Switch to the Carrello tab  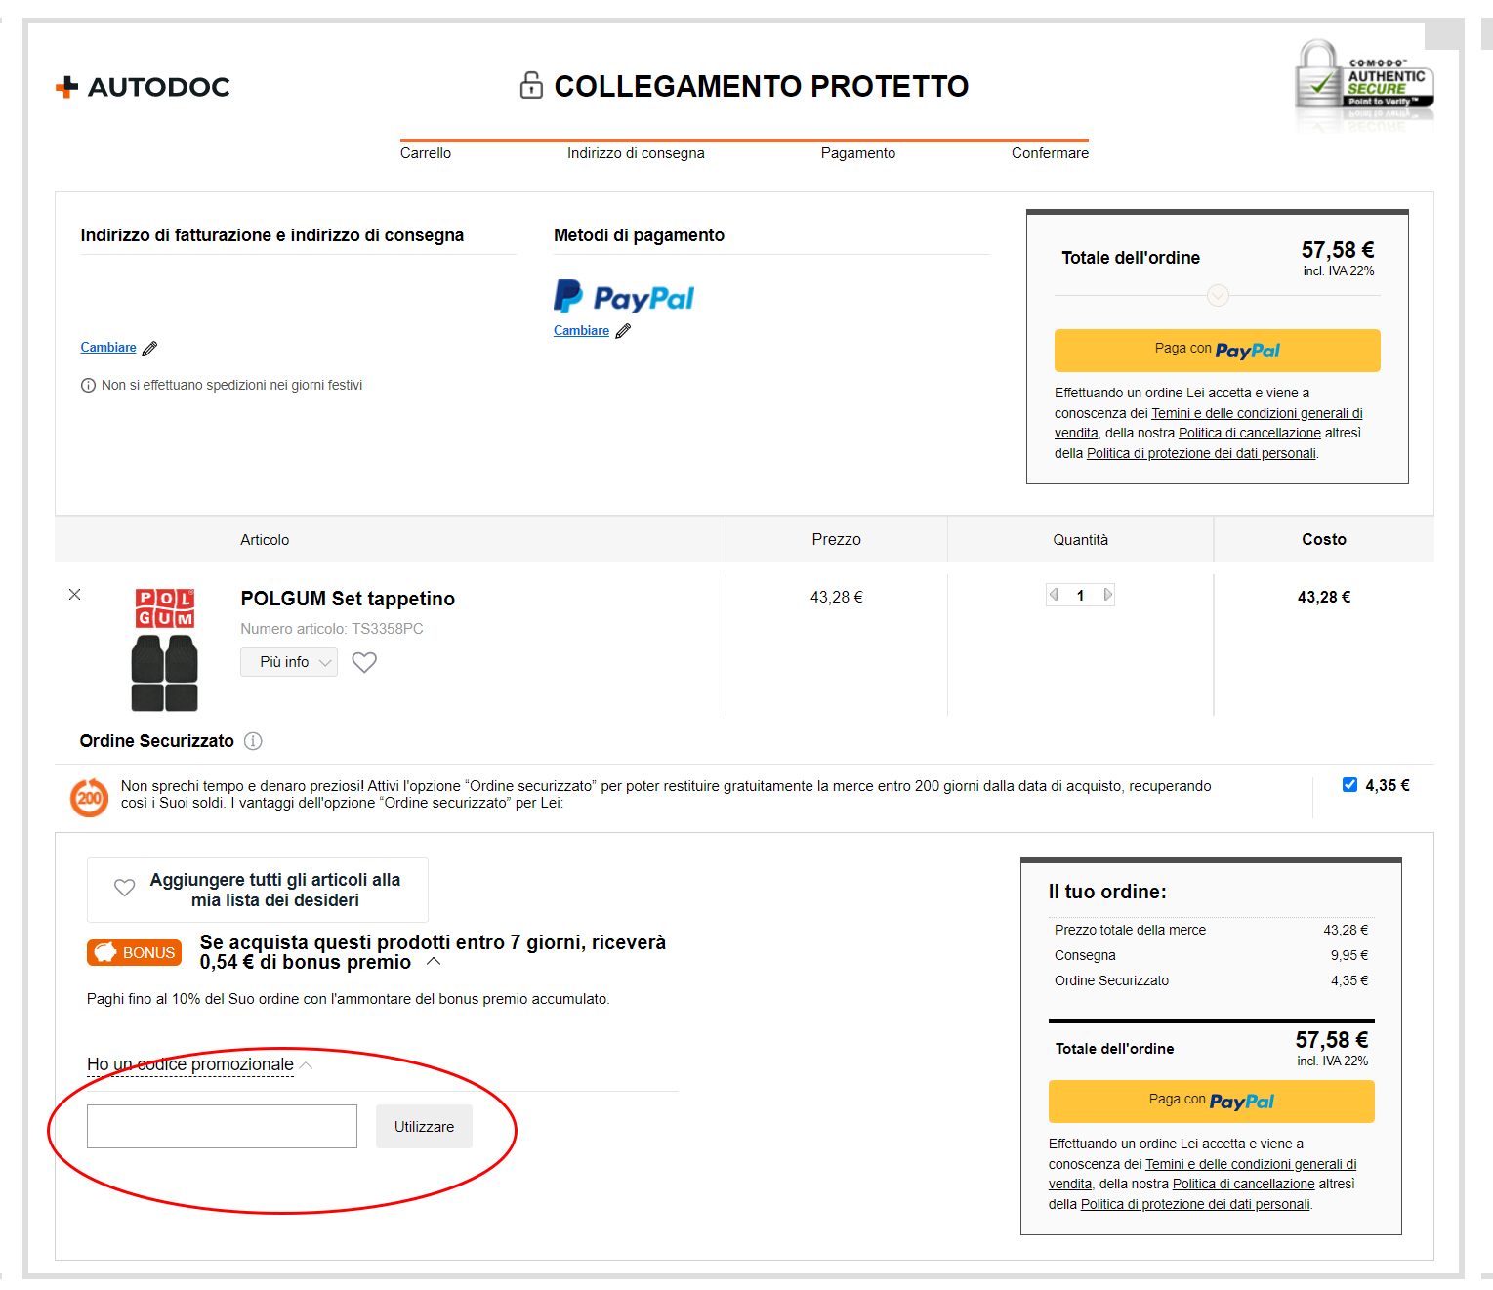click(425, 153)
